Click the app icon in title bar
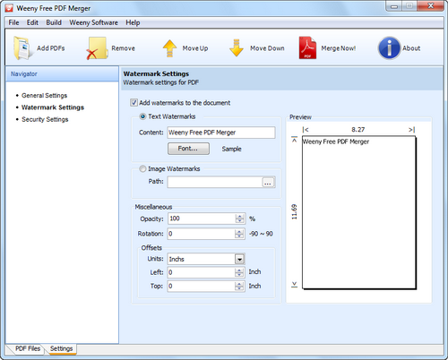The width and height of the screenshot is (448, 360). pyautogui.click(x=9, y=8)
